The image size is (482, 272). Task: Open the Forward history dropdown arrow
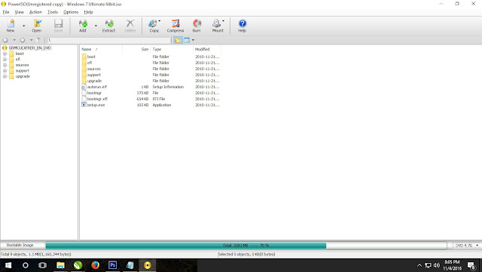pyautogui.click(x=31, y=40)
